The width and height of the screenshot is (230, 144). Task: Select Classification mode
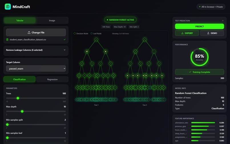pyautogui.click(x=19, y=79)
